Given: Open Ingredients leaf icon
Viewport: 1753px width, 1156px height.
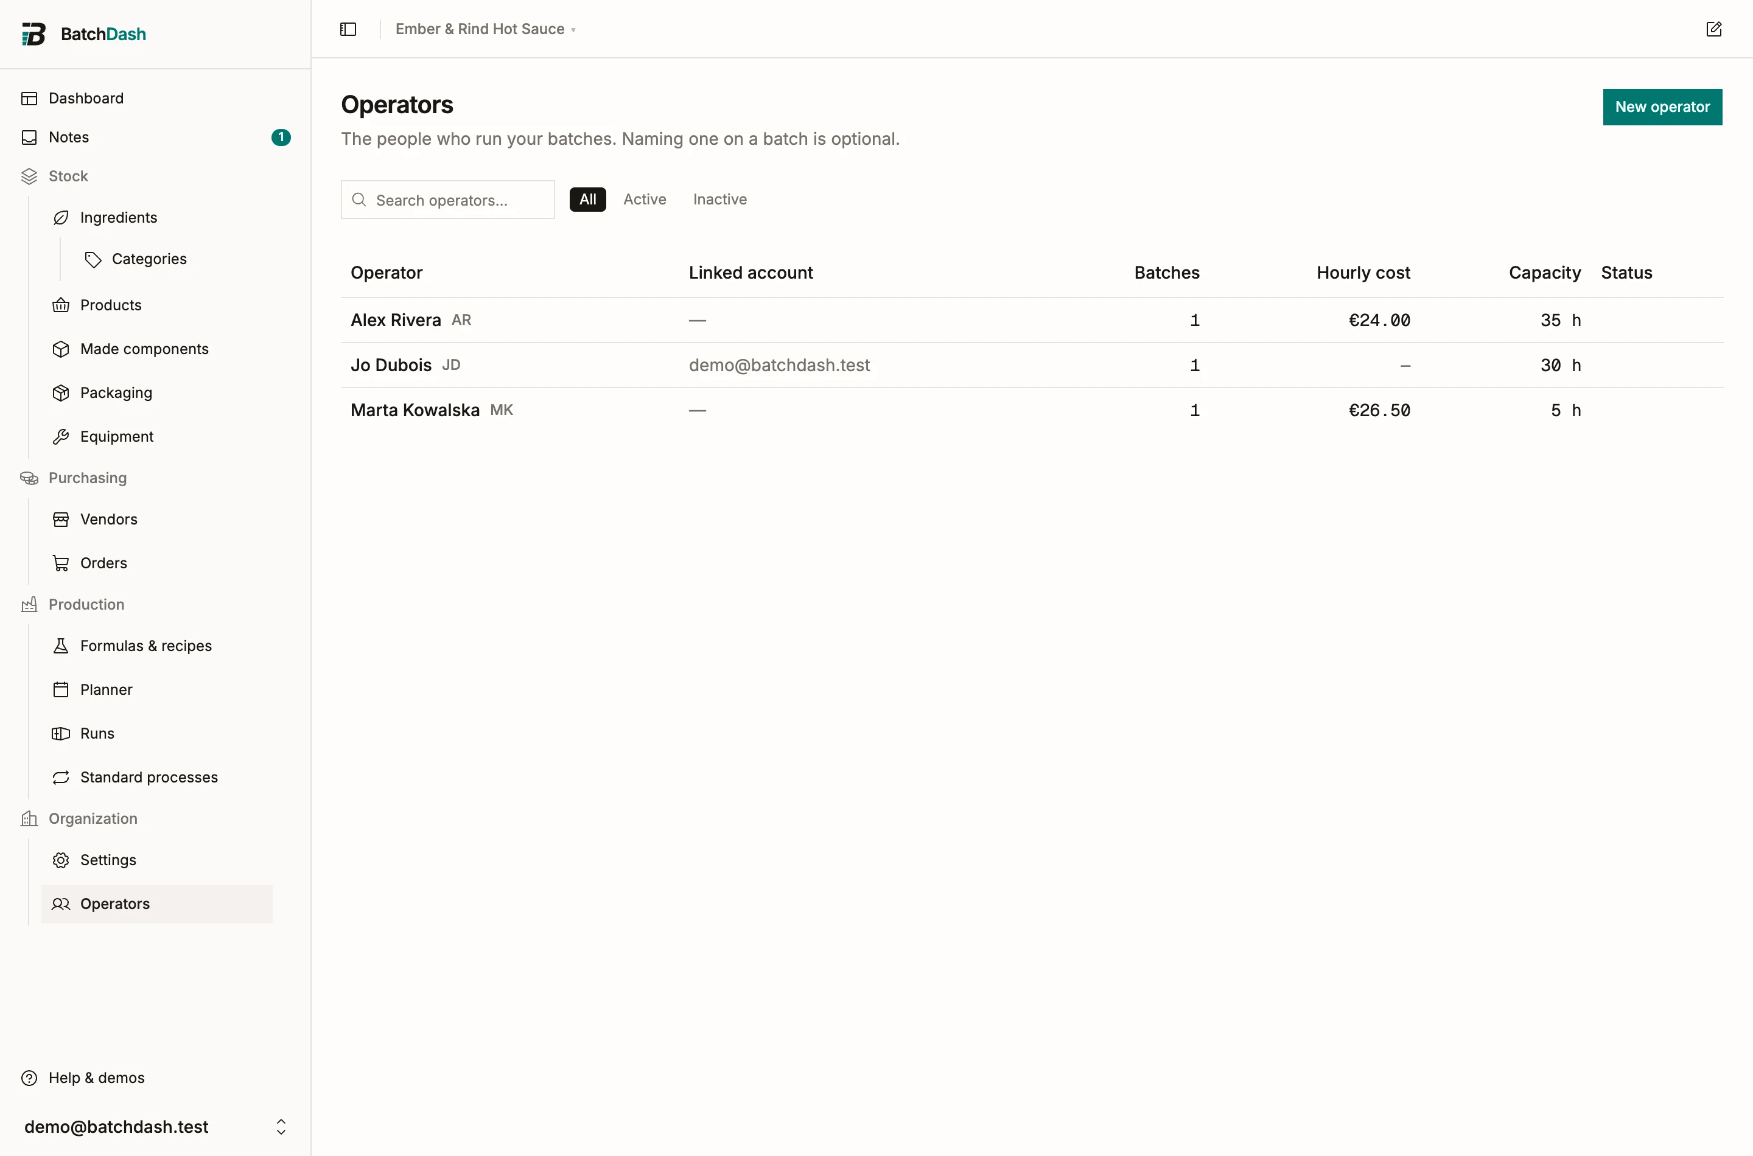Looking at the screenshot, I should pos(61,217).
